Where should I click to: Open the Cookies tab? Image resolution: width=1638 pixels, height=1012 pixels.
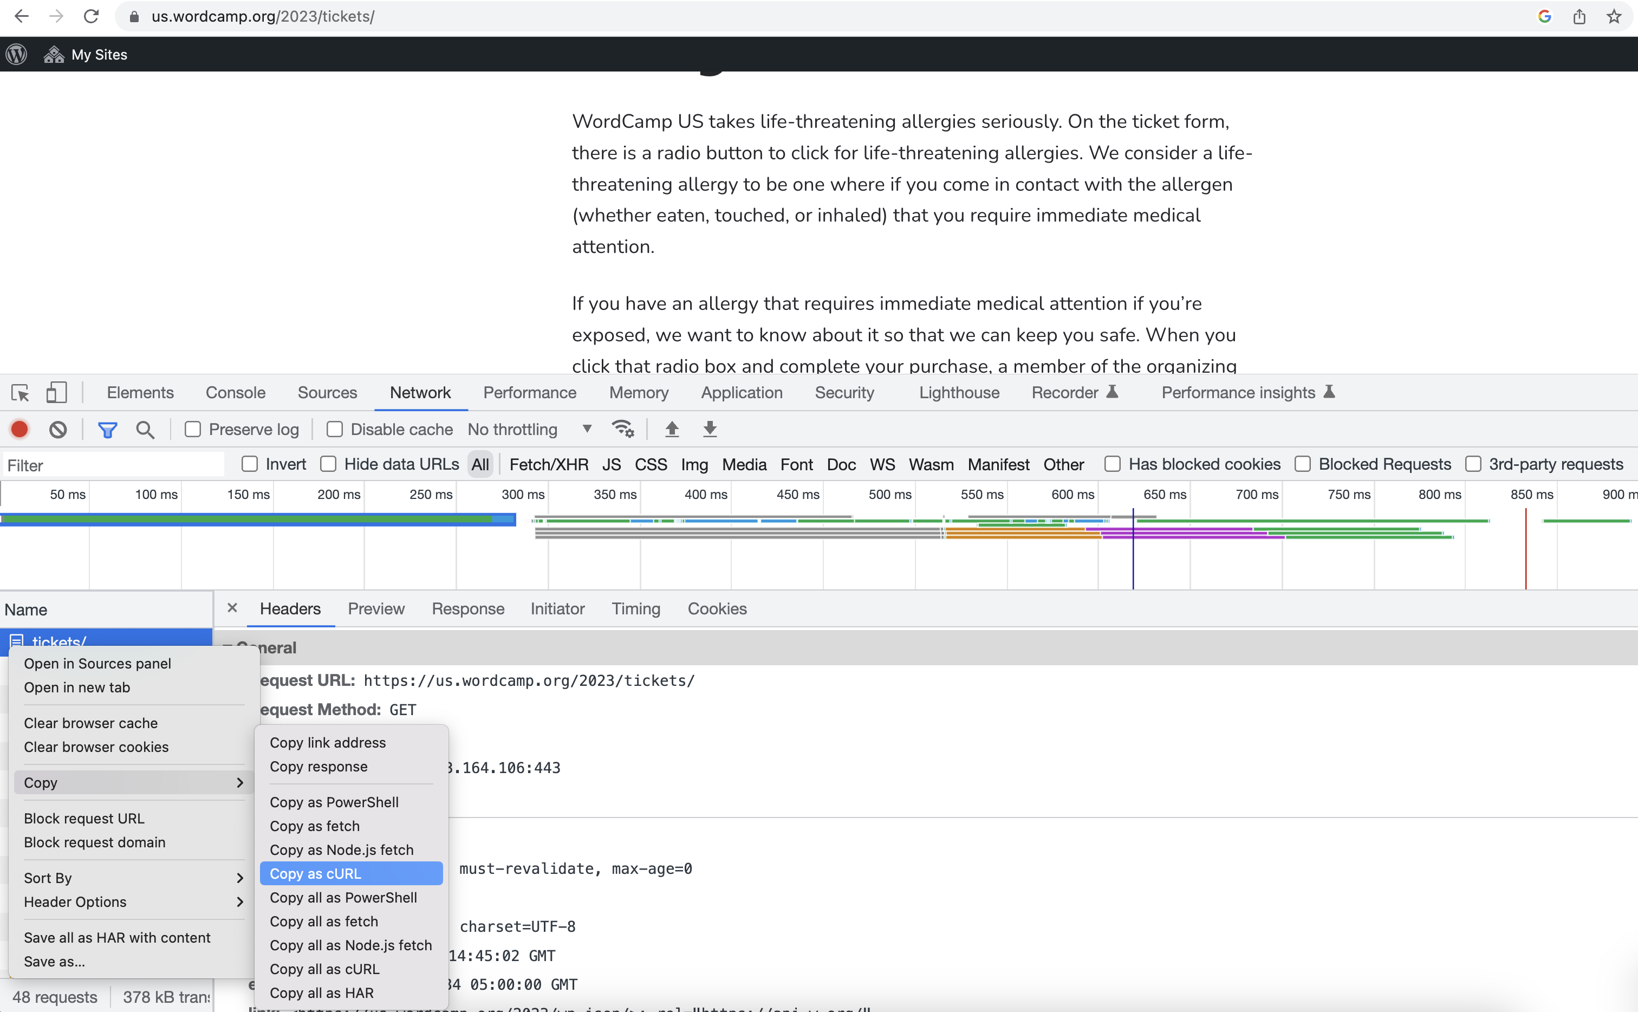(x=717, y=608)
